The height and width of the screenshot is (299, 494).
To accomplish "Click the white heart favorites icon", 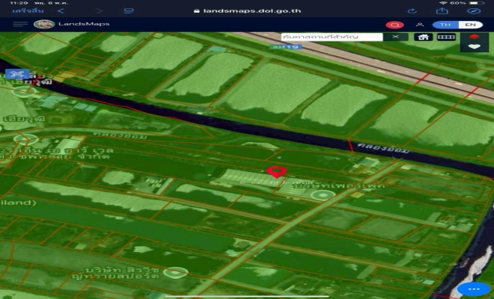I will pos(472,46).
